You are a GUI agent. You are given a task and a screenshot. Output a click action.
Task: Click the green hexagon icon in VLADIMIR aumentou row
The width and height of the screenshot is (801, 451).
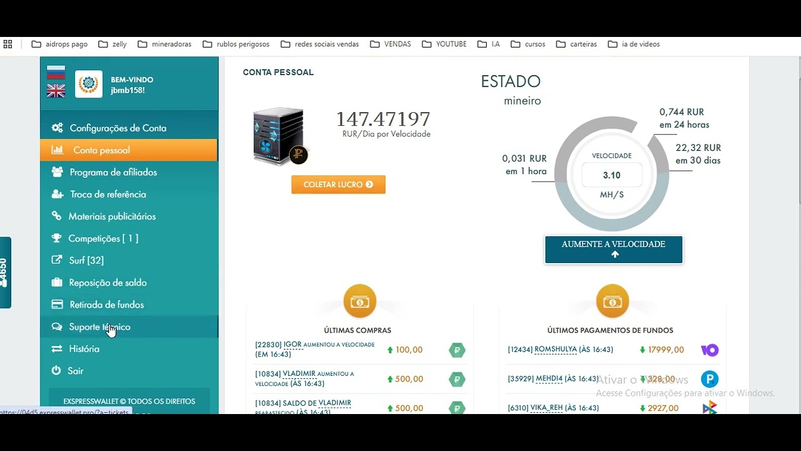[x=457, y=379]
